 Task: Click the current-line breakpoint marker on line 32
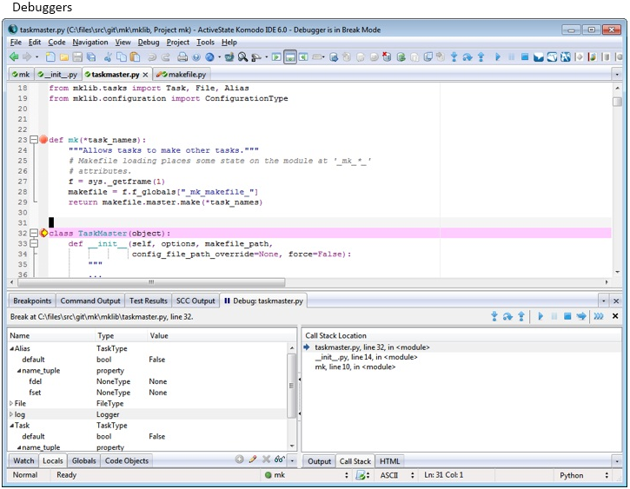tap(43, 233)
